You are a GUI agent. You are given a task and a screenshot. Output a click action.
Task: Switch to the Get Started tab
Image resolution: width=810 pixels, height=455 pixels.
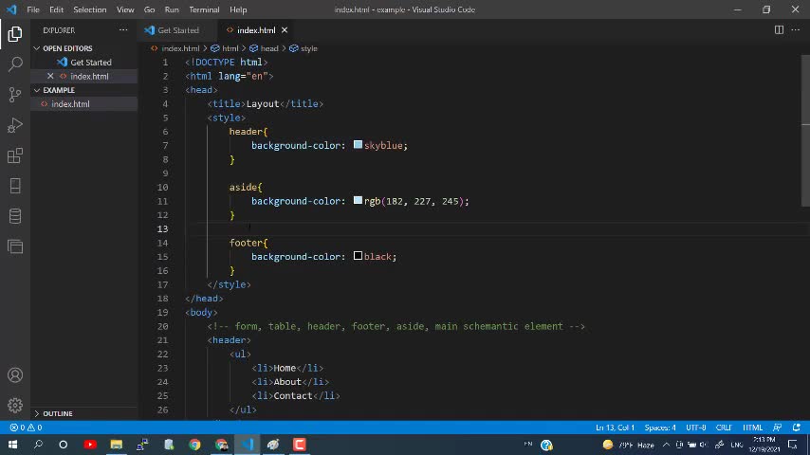click(x=178, y=30)
